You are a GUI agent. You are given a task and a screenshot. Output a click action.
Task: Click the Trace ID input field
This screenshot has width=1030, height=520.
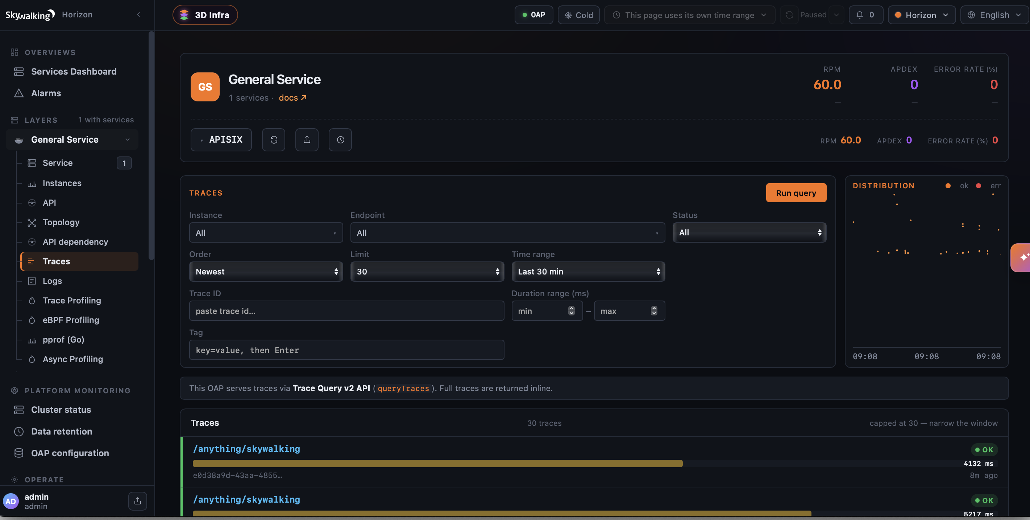347,311
